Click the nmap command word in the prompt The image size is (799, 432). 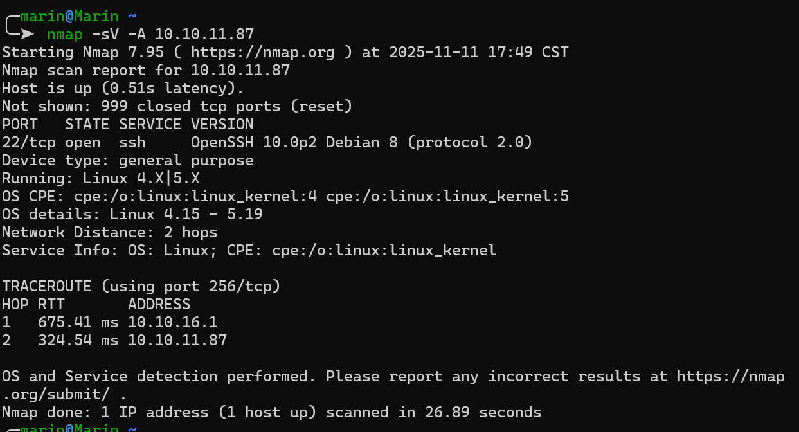tap(64, 34)
